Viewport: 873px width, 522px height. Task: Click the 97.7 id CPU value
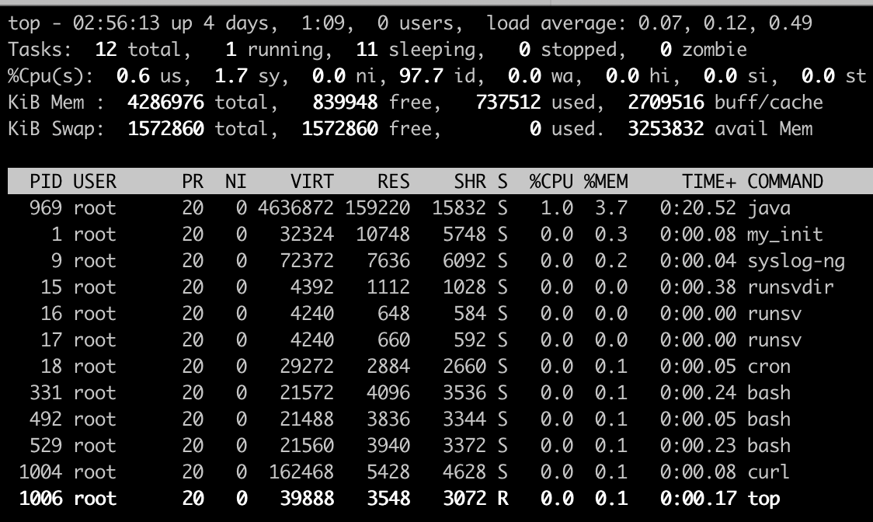click(437, 76)
